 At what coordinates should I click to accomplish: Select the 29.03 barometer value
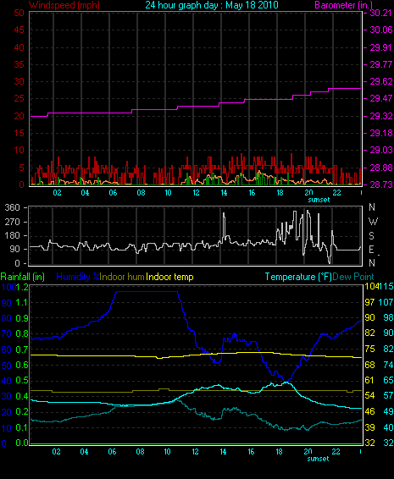(380, 150)
